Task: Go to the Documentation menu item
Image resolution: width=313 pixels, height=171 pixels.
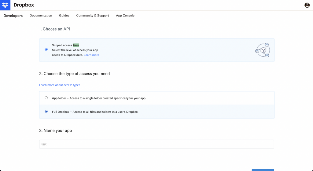Action: coord(41,16)
